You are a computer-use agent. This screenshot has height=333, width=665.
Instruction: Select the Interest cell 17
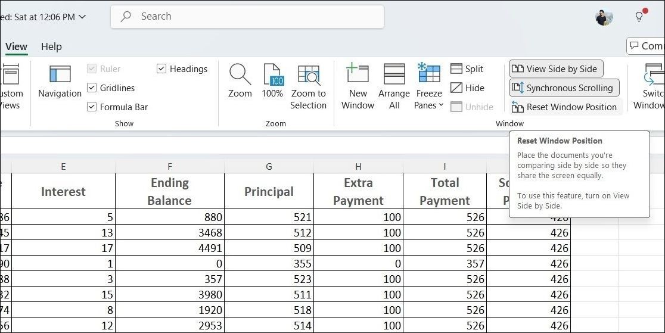[63, 248]
